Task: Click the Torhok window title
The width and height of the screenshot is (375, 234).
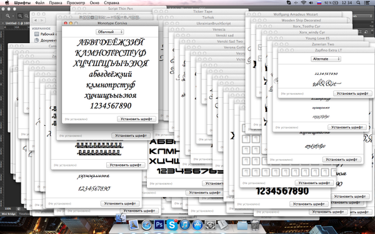Action: click(208, 17)
